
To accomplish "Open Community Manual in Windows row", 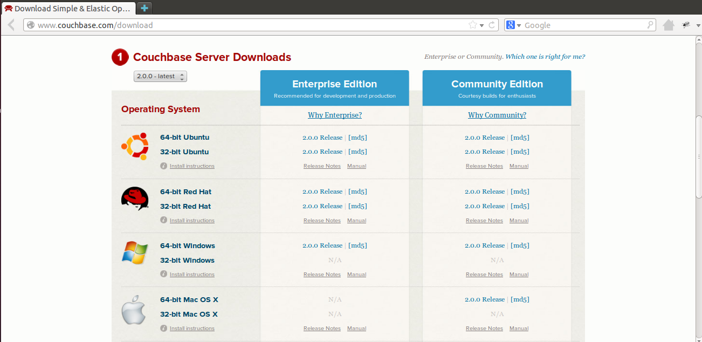I will (519, 275).
